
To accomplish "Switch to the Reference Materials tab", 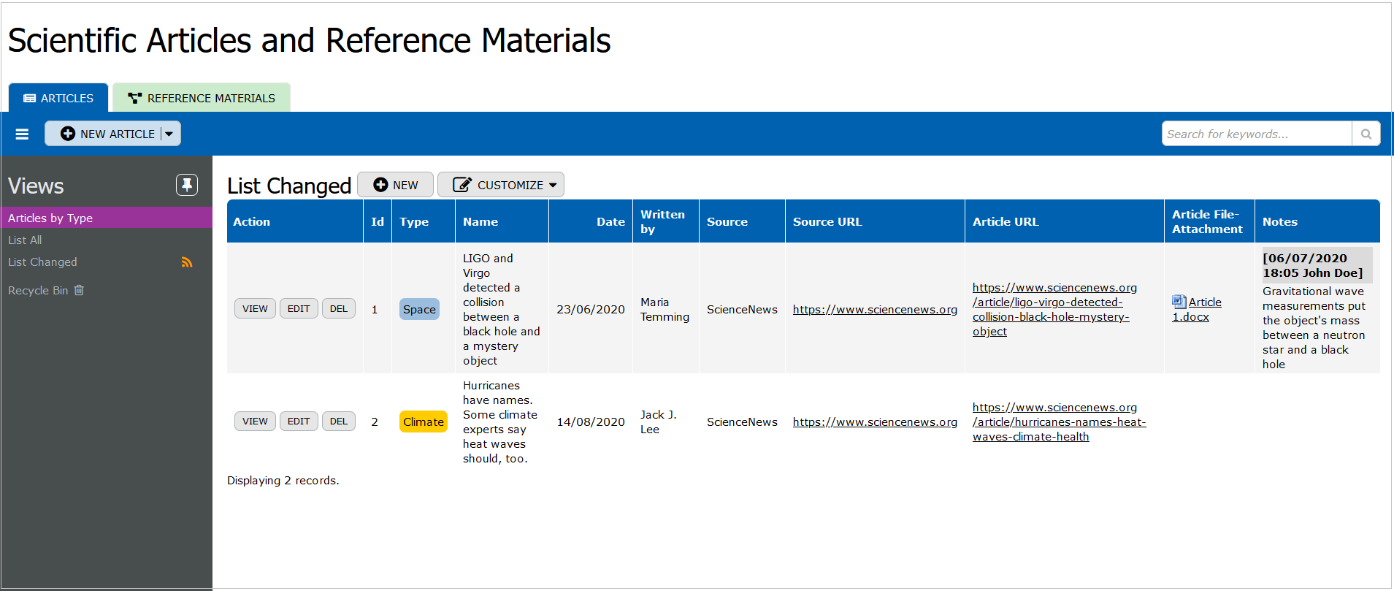I will click(202, 98).
